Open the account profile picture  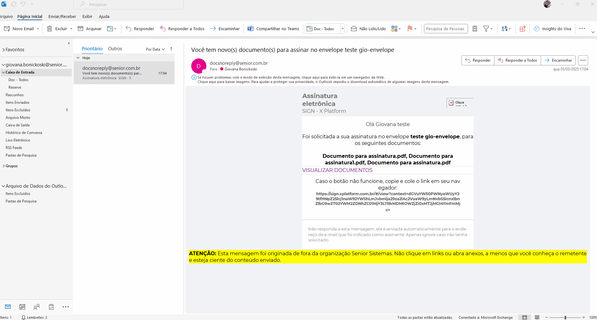[x=547, y=4]
